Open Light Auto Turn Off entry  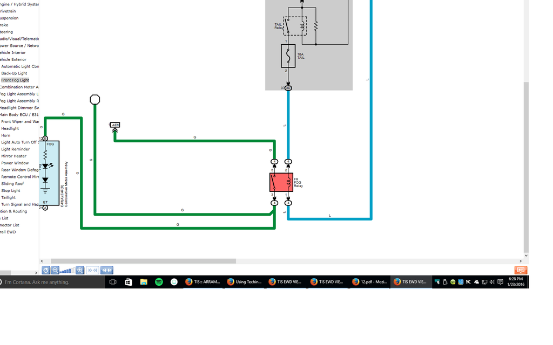pos(20,142)
